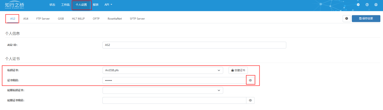The width and height of the screenshot is (383, 110).
Task: Open the 报表 reports menu
Action: [x=96, y=5]
